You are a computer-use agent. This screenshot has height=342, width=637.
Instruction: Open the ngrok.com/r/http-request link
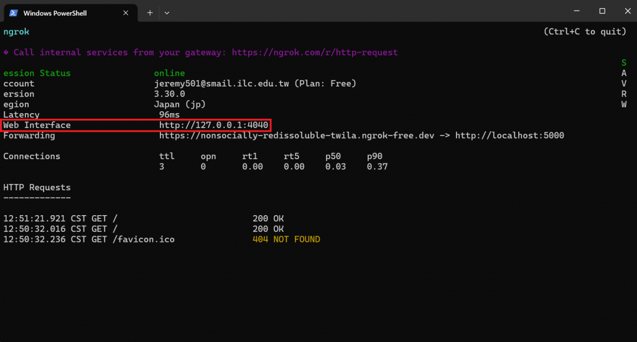click(x=315, y=52)
